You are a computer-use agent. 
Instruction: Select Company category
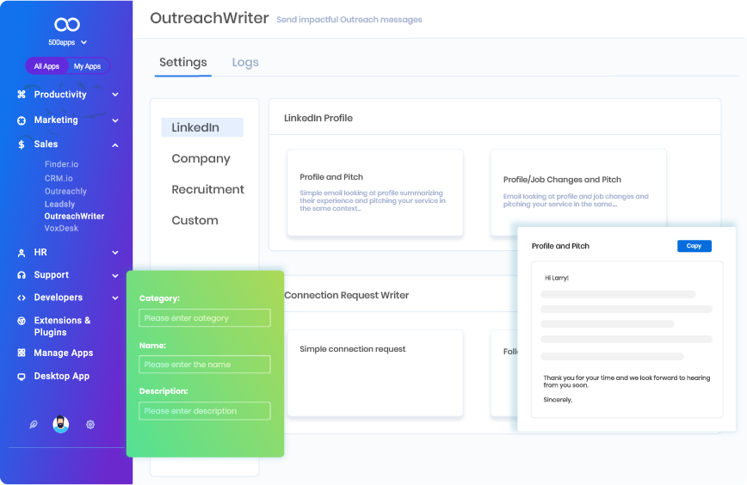pyautogui.click(x=201, y=158)
